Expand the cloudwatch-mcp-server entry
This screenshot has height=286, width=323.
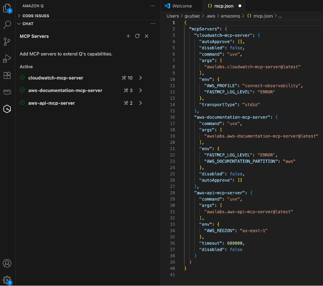click(x=140, y=78)
